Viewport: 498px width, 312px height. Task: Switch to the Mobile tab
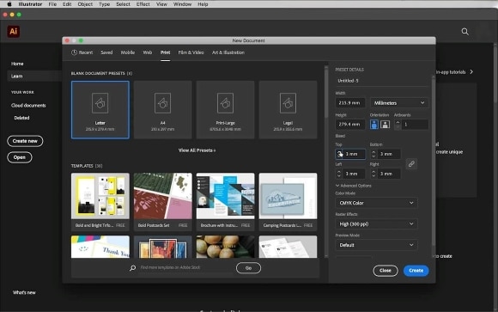pos(128,52)
